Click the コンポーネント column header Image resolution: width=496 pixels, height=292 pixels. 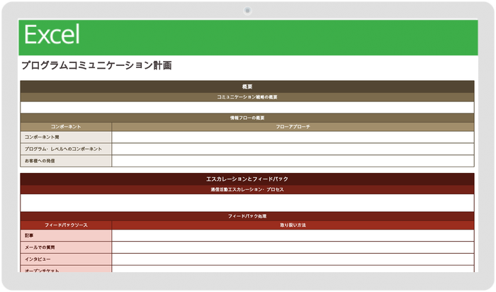pos(66,127)
